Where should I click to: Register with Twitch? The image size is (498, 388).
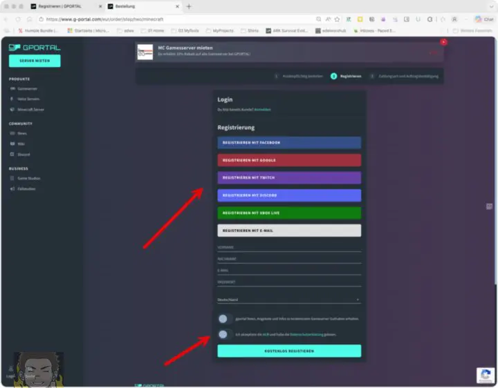click(x=289, y=178)
